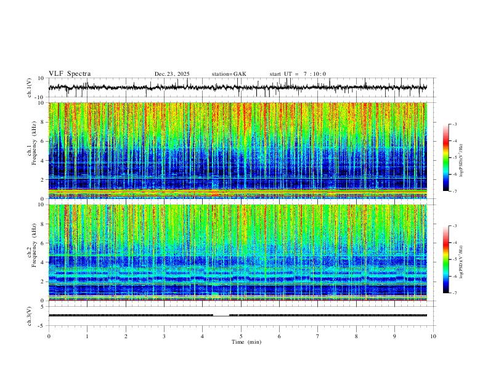Click the "-3" label on ch.2 colorbar
The width and height of the screenshot is (488, 377).
454,225
